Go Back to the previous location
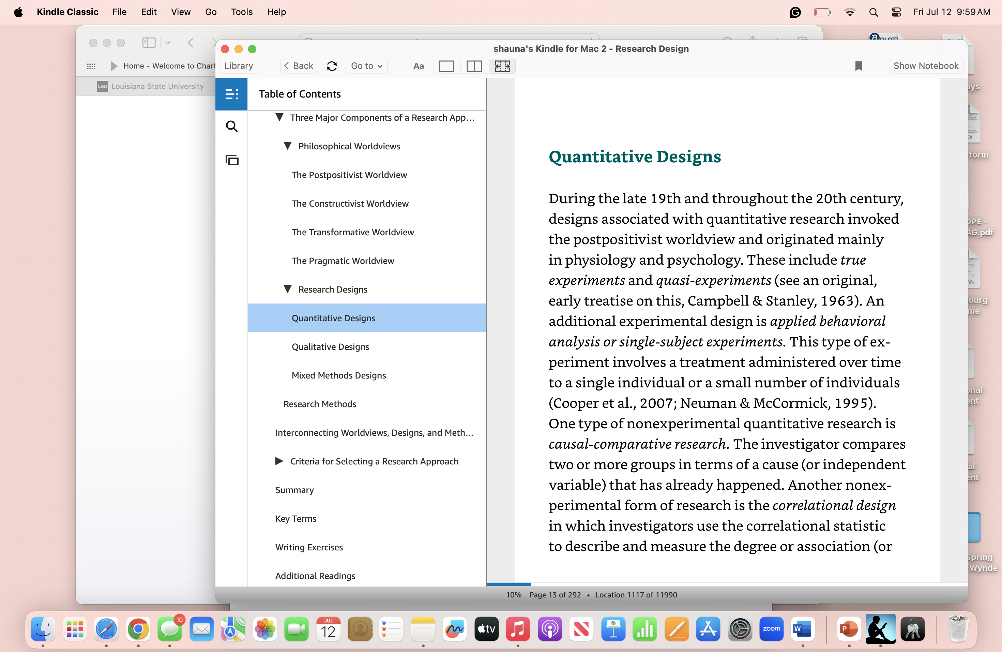 point(299,66)
